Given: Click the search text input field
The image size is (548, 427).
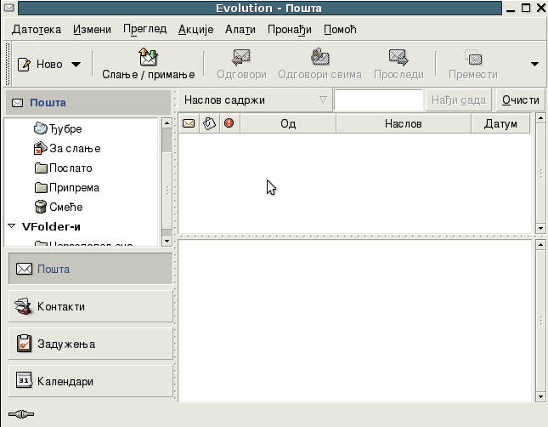Looking at the screenshot, I should coord(378,100).
